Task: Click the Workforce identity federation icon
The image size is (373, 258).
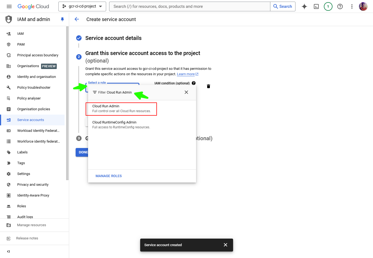Action: [x=9, y=142]
